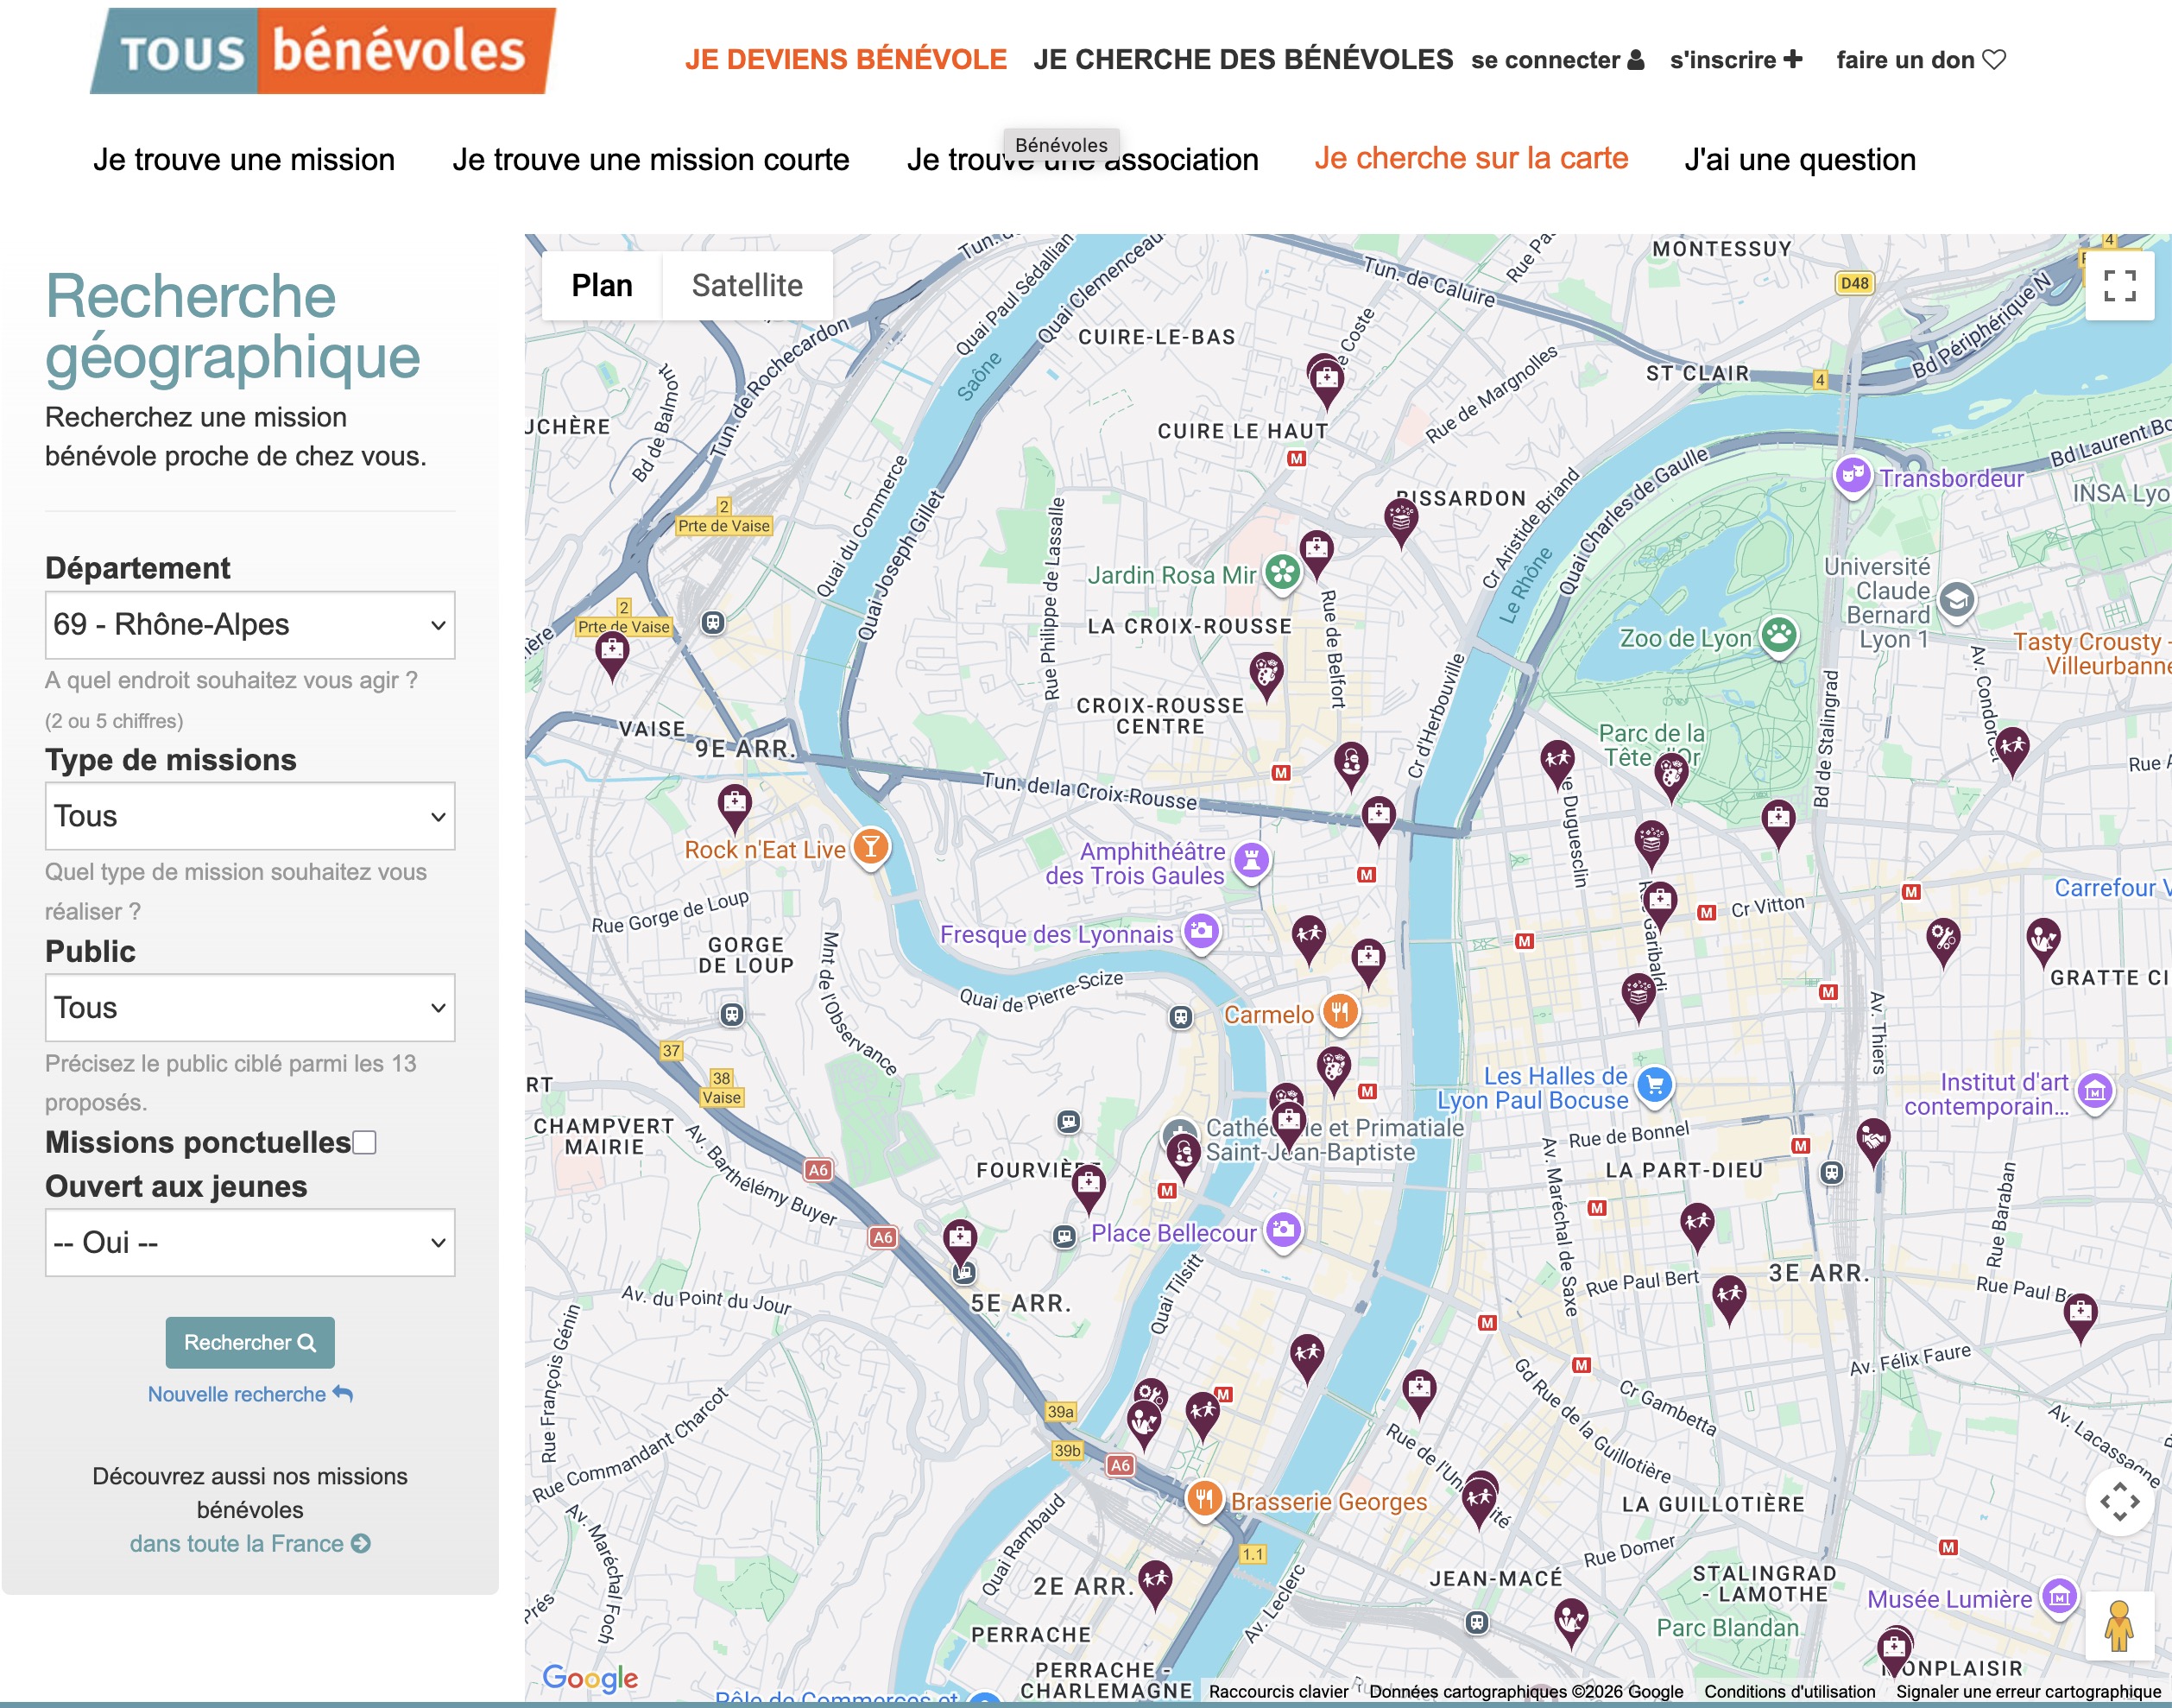Open the Ouvert aux jeunes dropdown
This screenshot has height=1708, width=2172.
[249, 1243]
